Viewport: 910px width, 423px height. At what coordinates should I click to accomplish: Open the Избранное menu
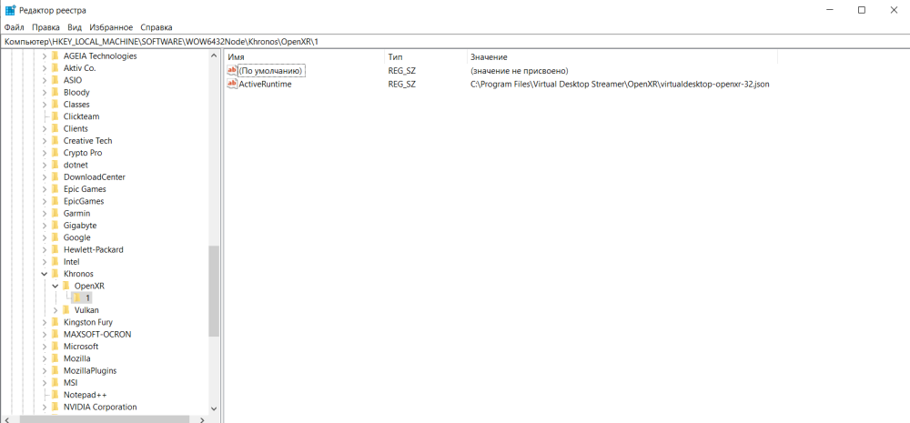[x=111, y=27]
